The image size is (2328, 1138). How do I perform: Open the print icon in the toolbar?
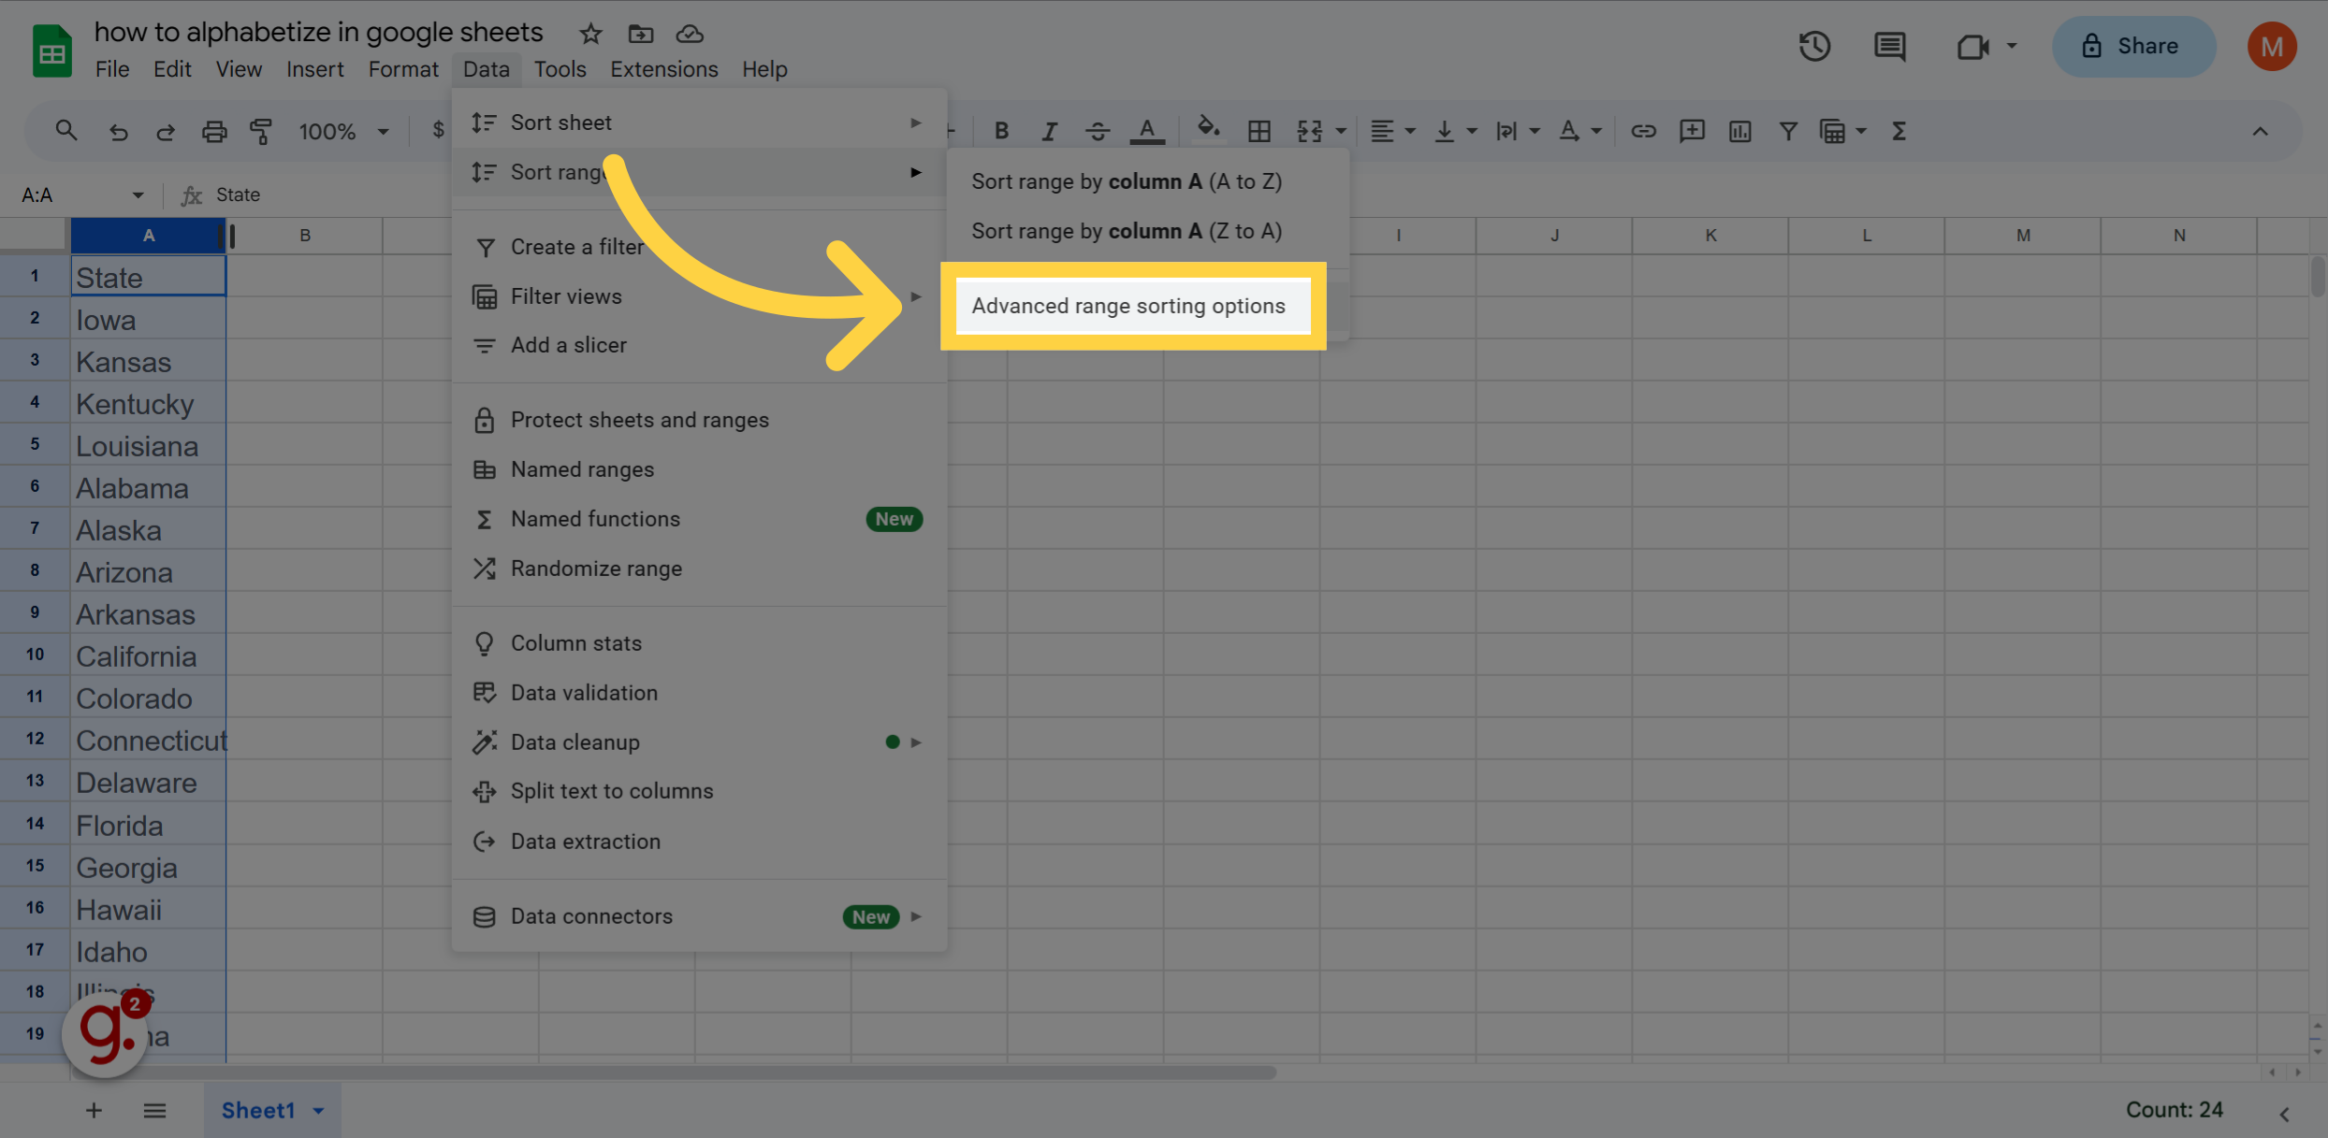pyautogui.click(x=214, y=131)
